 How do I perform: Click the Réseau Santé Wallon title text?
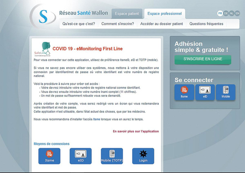coord(84,13)
